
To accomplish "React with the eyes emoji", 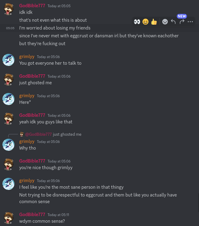I will click(137, 22).
